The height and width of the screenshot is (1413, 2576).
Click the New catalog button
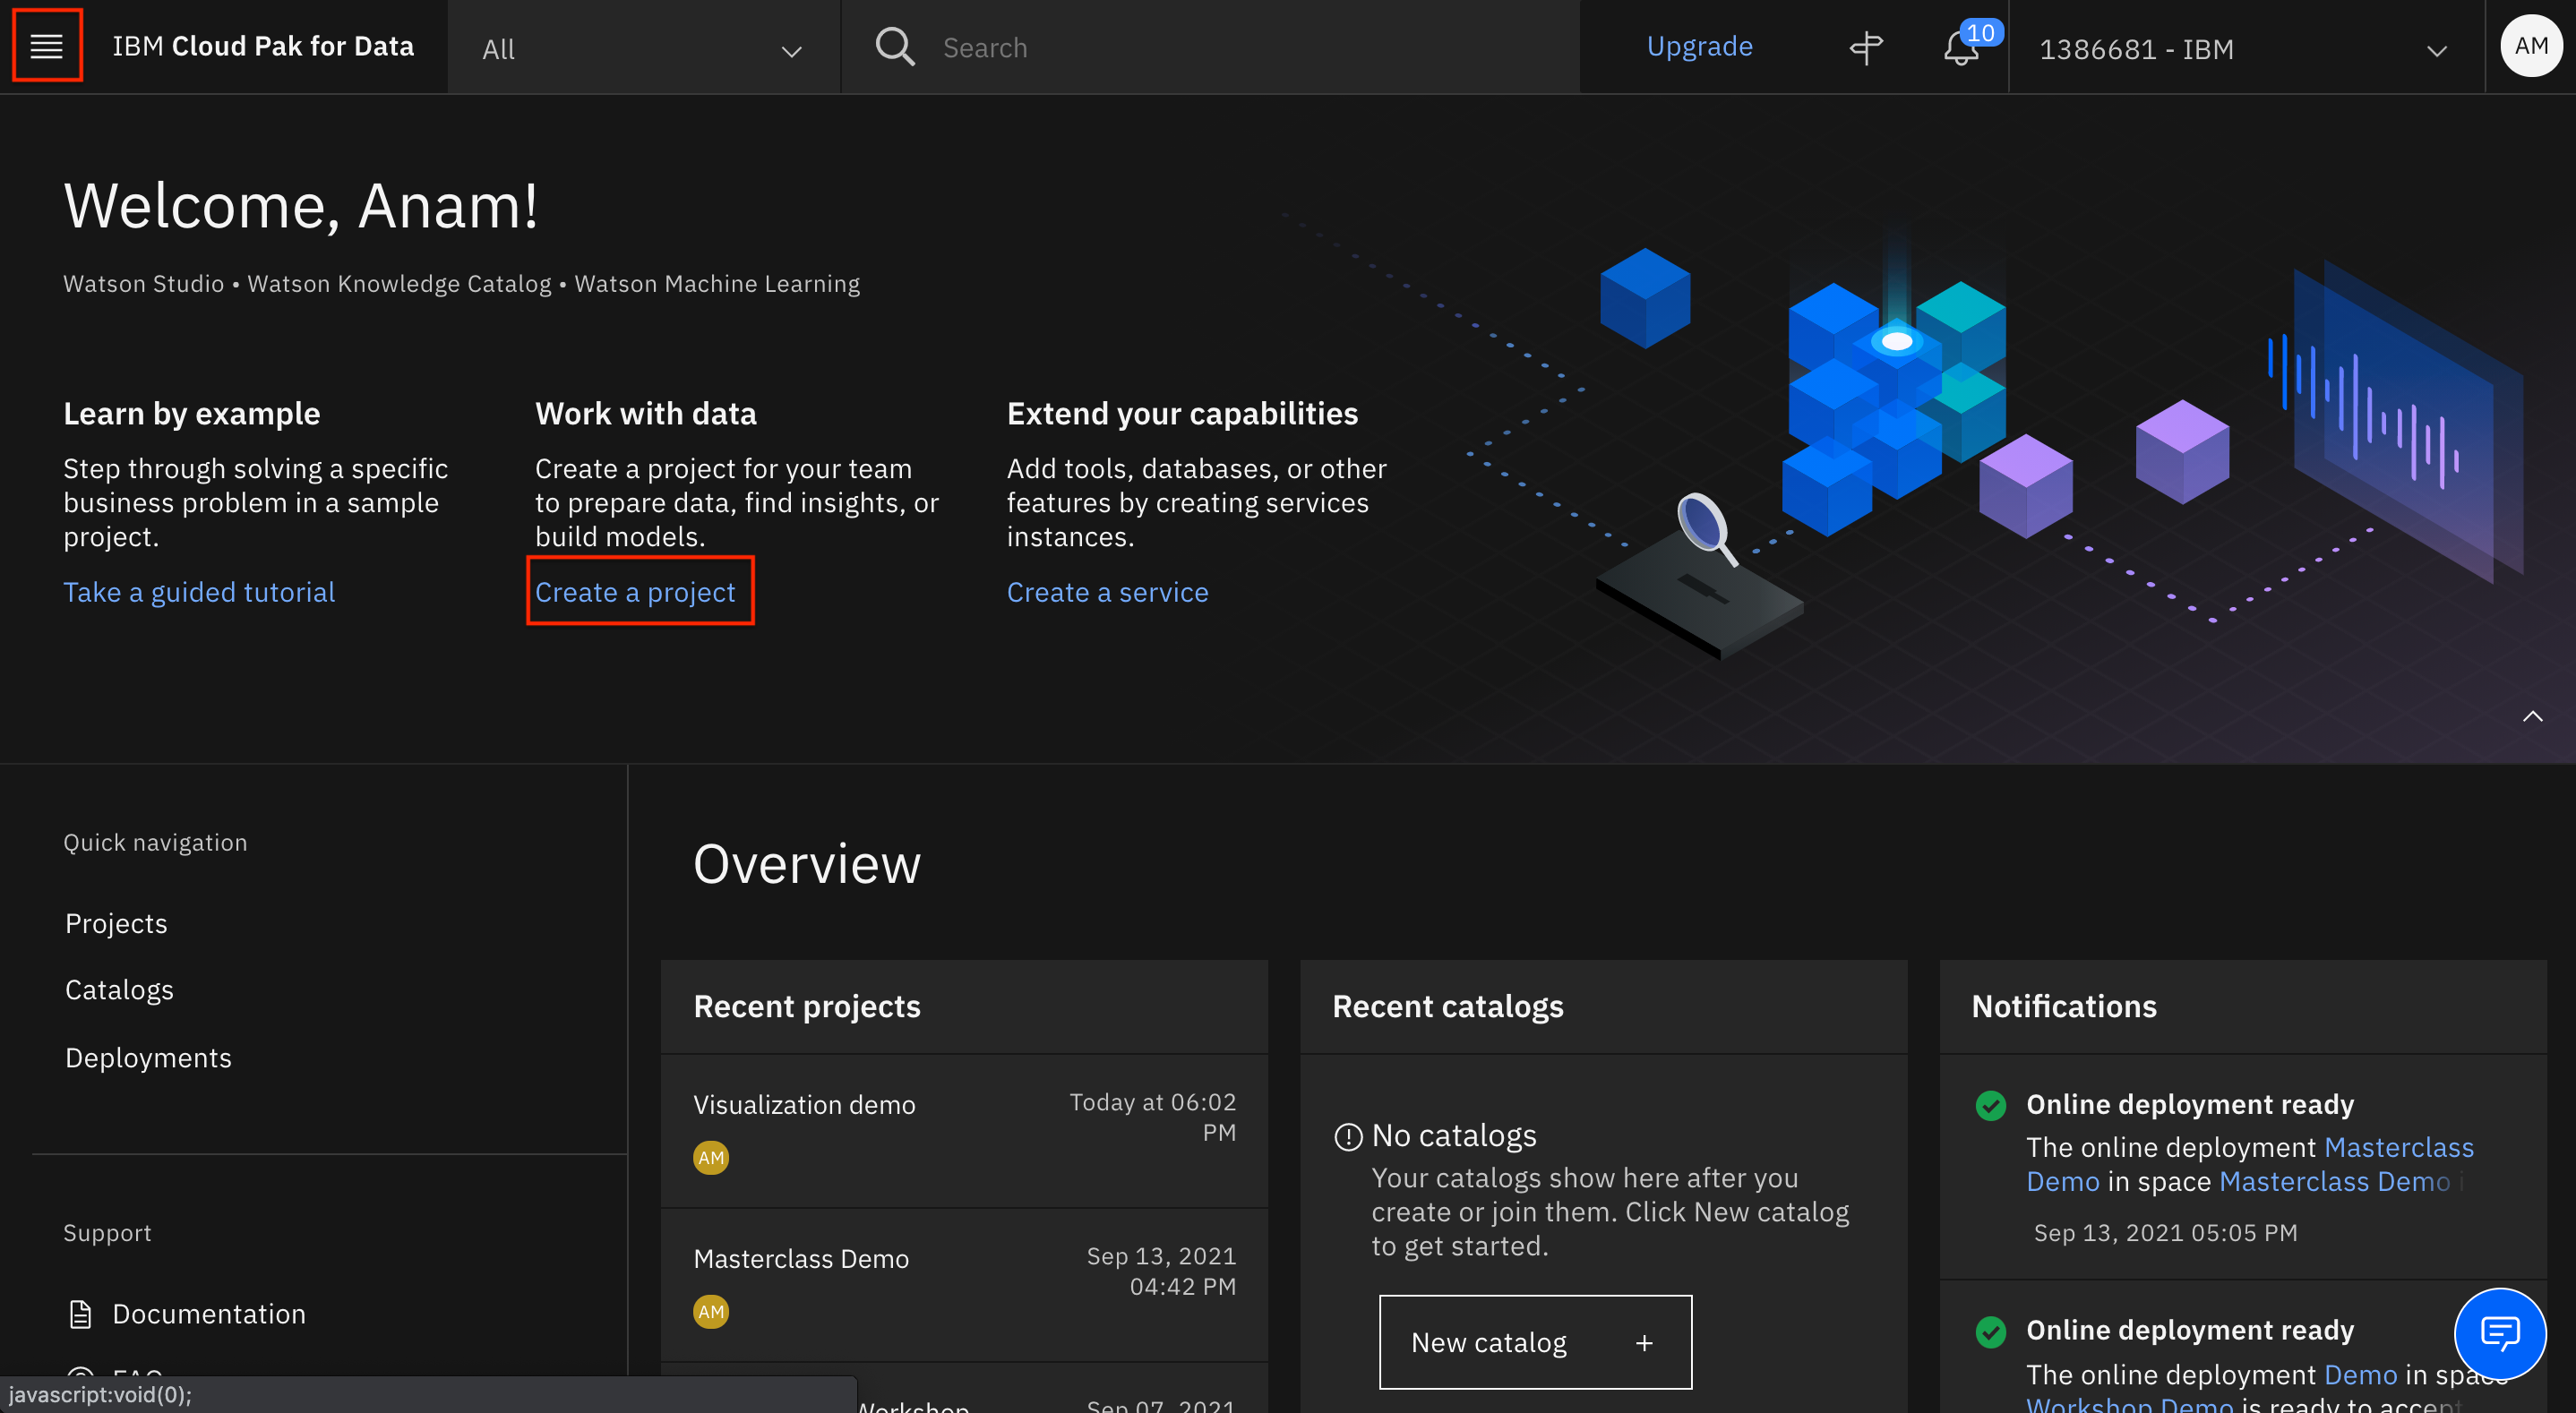pos(1535,1342)
